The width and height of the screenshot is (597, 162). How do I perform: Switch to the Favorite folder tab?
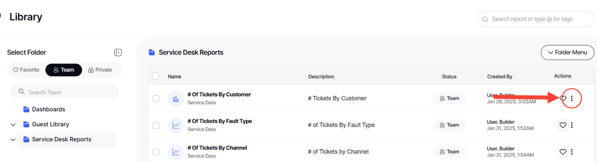(26, 70)
